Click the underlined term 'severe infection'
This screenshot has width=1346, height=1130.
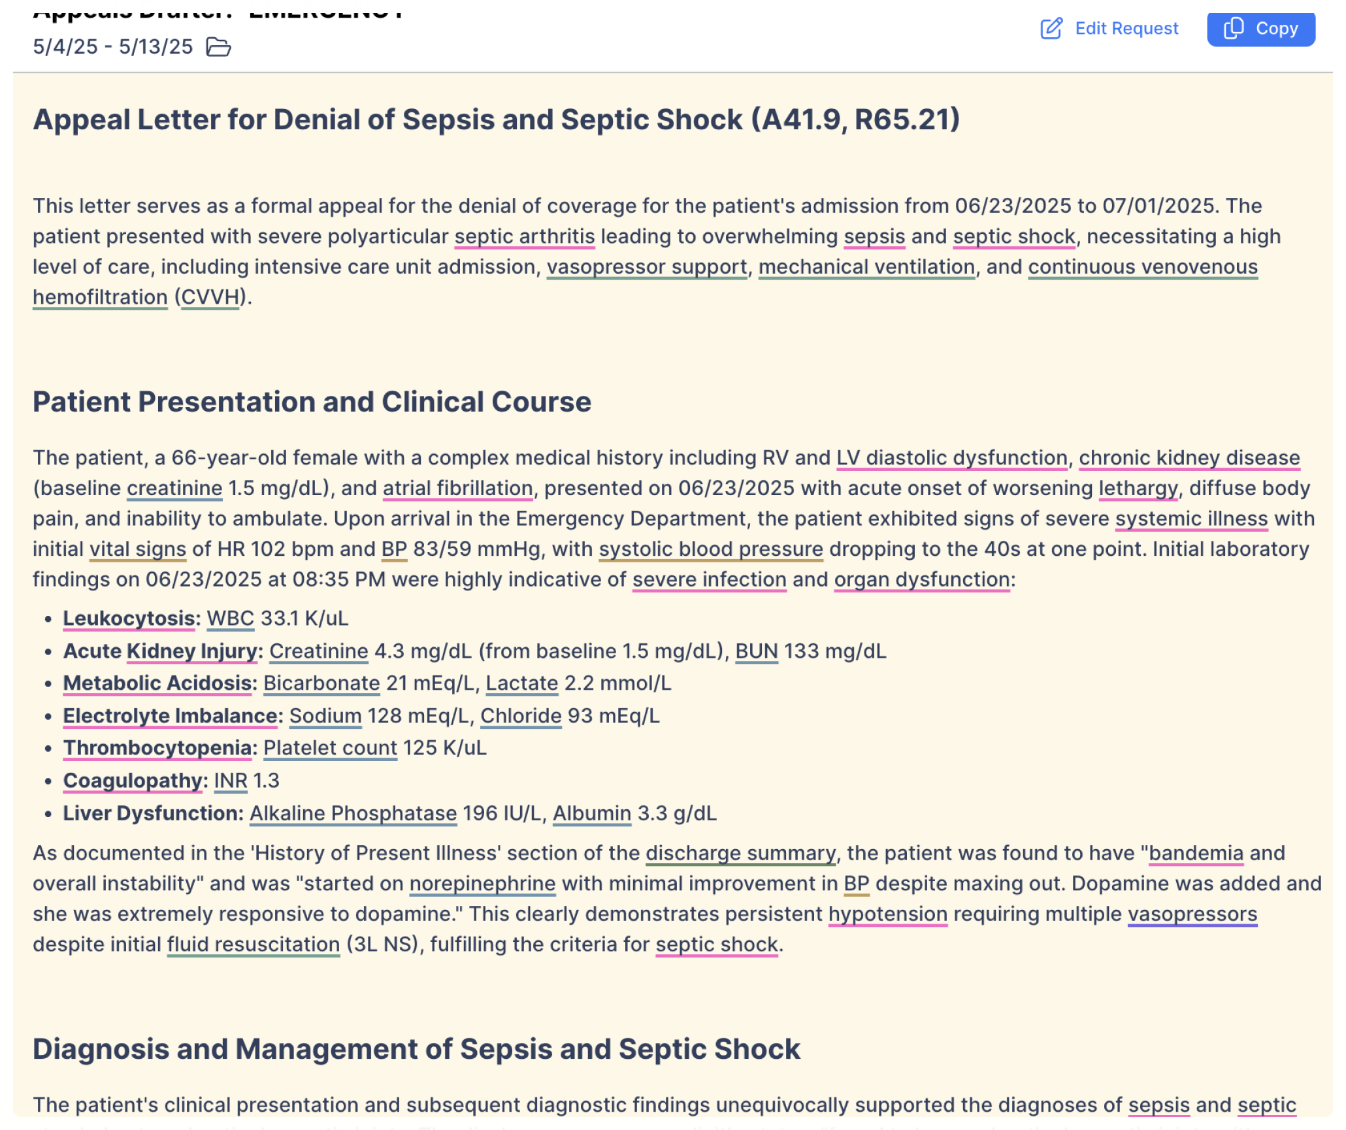click(709, 579)
